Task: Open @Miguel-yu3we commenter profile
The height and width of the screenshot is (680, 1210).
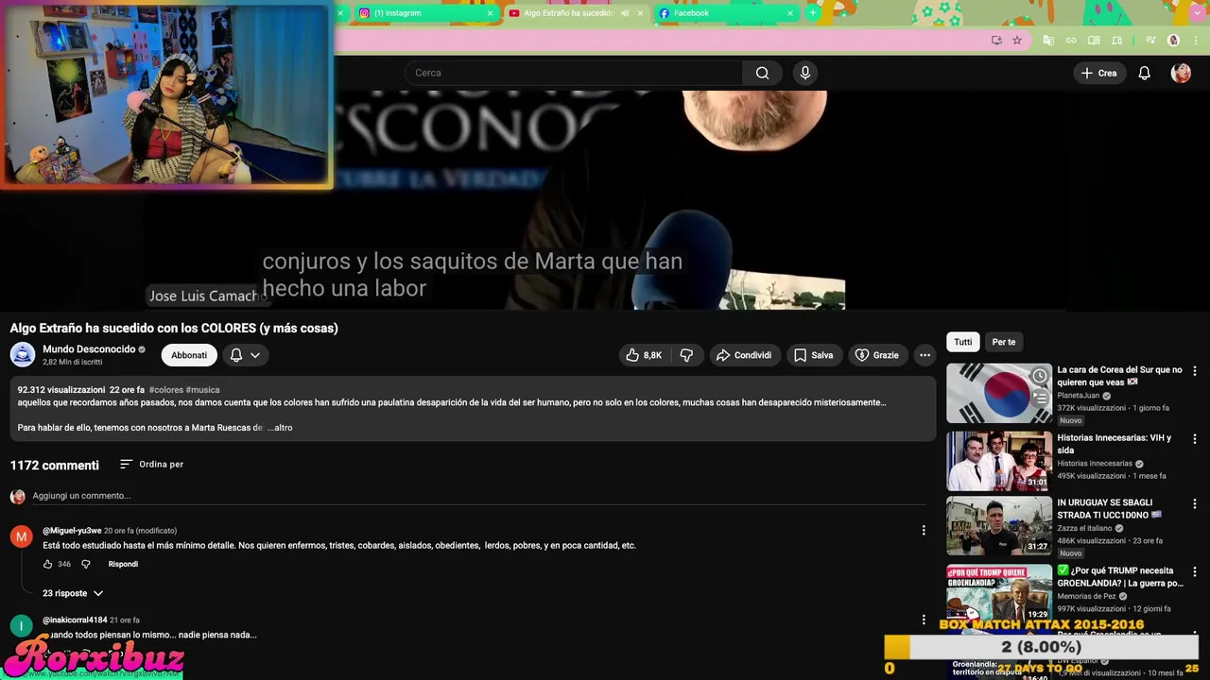Action: 72,531
